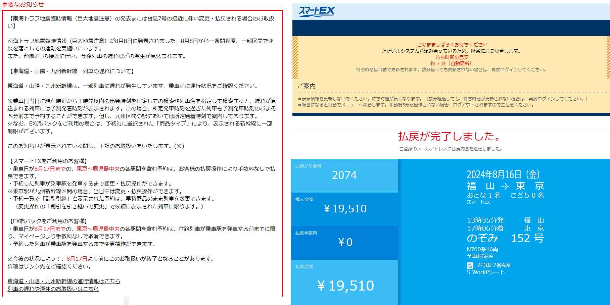
Task: Click the ¥19,510 amount under 購入金額
Action: (345, 209)
